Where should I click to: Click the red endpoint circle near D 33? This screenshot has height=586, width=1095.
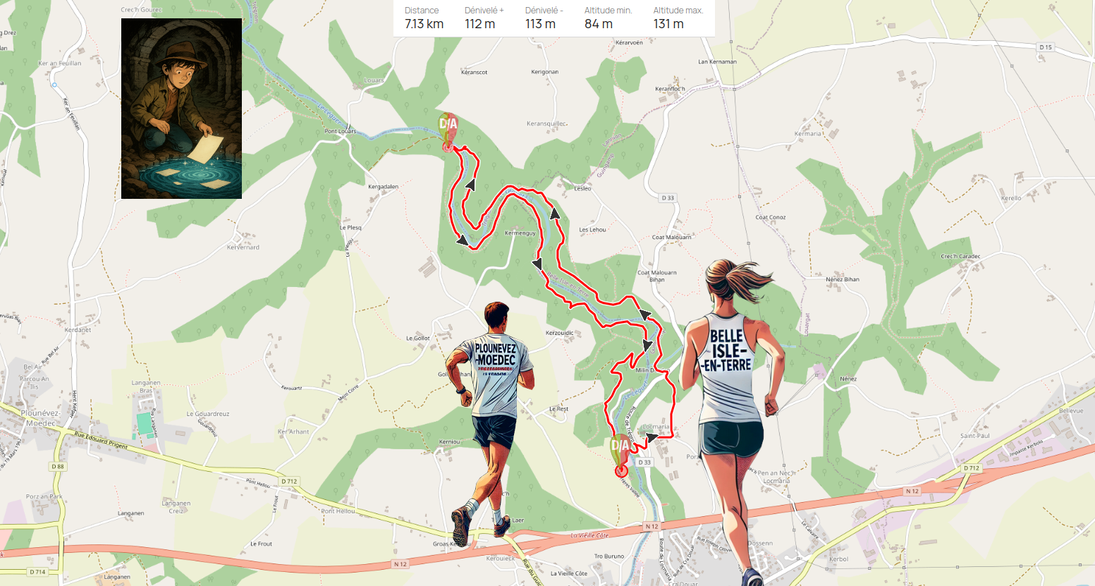pyautogui.click(x=621, y=470)
